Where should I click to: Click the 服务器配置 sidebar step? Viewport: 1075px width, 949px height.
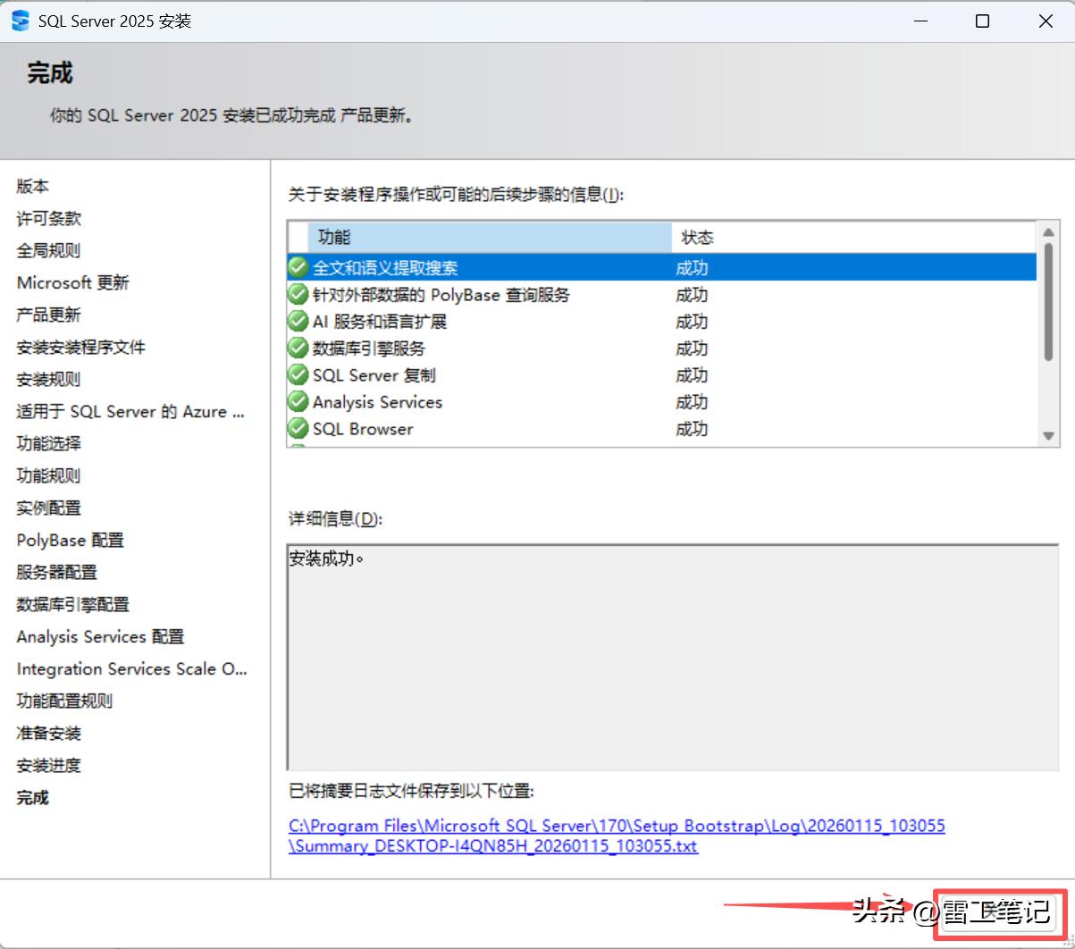click(57, 572)
